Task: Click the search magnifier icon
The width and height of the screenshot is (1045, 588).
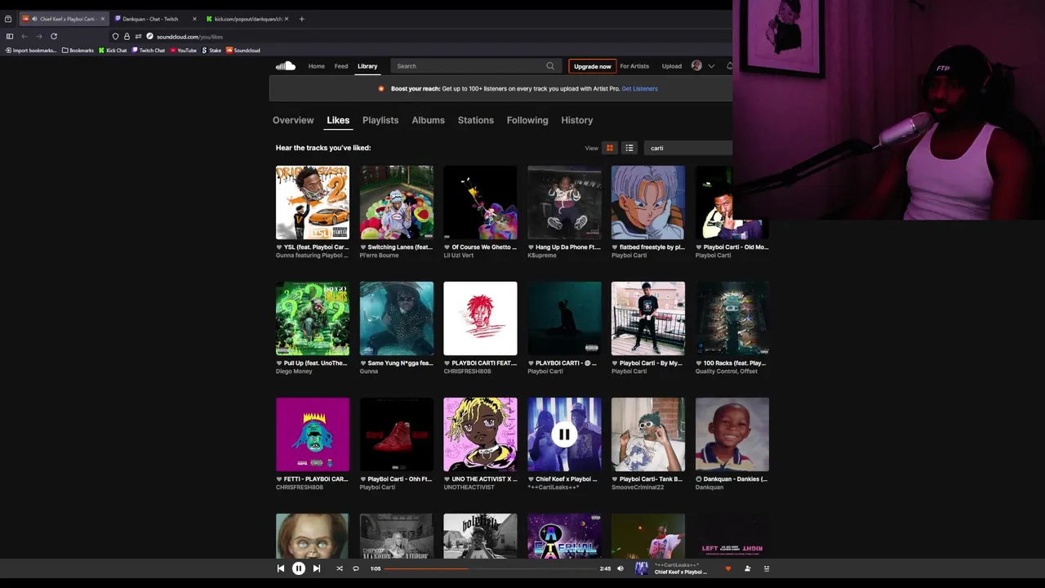Action: tap(550, 66)
